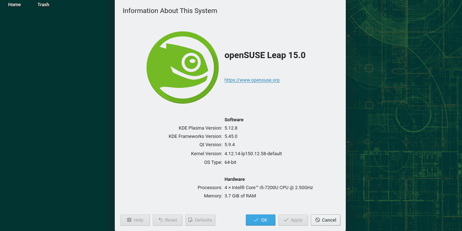The height and width of the screenshot is (231, 462).
Task: Click the Cancel button
Action: click(x=326, y=220)
